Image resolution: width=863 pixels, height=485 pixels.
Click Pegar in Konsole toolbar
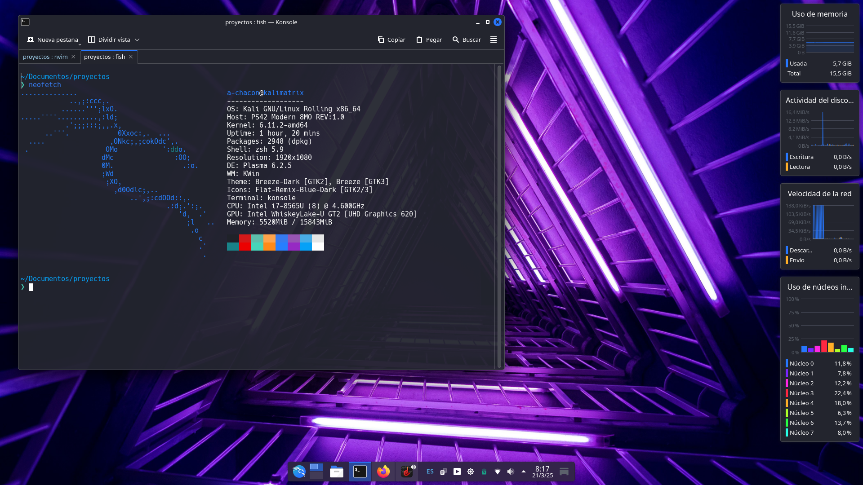point(429,40)
